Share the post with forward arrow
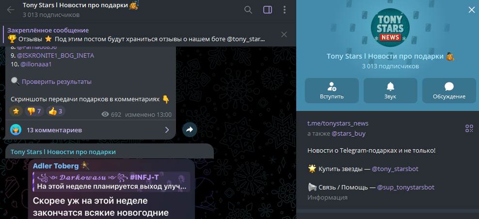 (x=190, y=130)
